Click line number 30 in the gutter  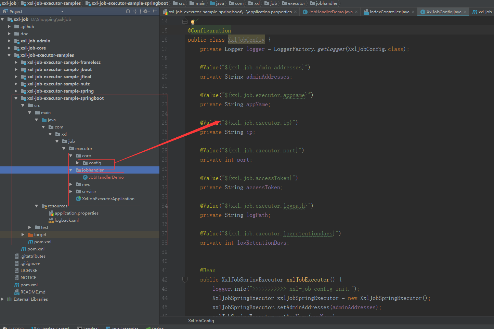tap(165, 169)
